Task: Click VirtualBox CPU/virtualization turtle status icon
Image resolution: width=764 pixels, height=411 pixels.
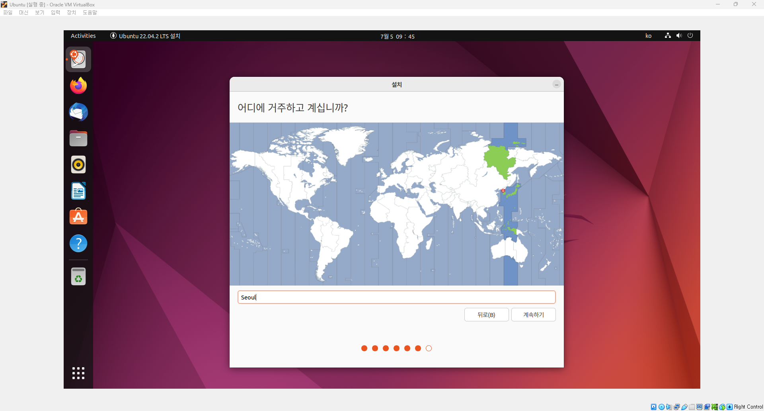Action: click(715, 407)
